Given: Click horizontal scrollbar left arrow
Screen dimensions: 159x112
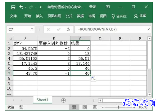Looking at the screenshot, I should 100,100.
